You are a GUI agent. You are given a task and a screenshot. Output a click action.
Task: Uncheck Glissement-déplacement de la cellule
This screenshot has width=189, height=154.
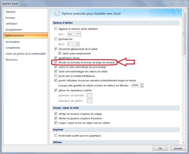point(56,49)
